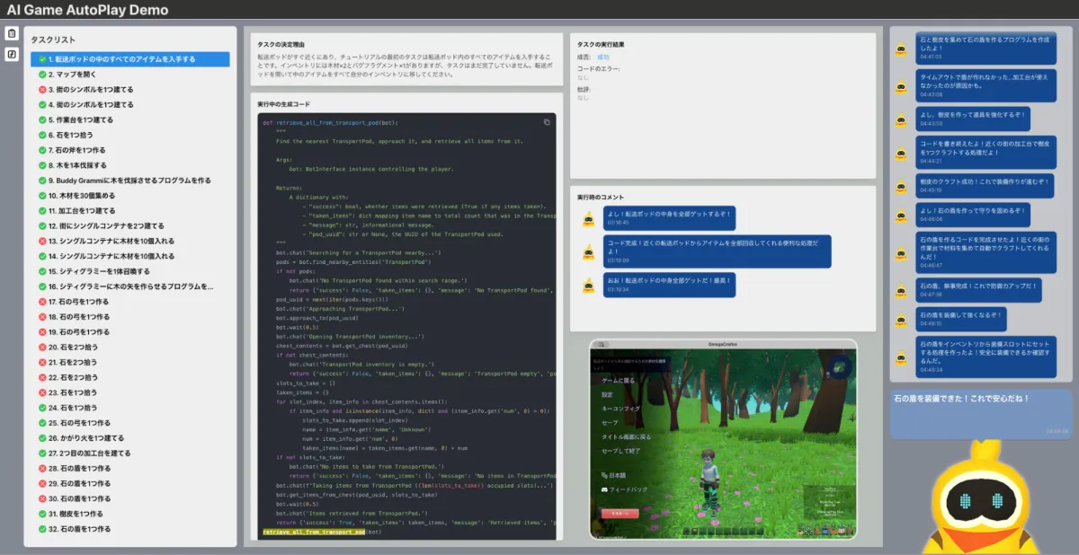Screen dimensions: 1079x555
Task: Click the large yellow bird mascot
Action: click(x=979, y=498)
